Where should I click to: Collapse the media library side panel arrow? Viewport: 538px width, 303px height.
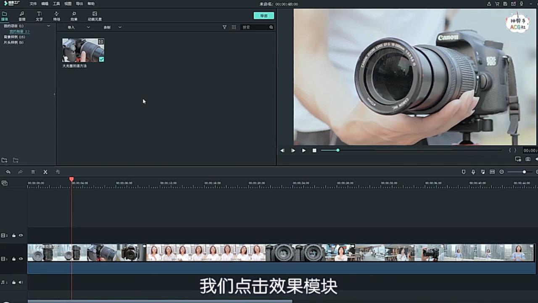point(54,94)
